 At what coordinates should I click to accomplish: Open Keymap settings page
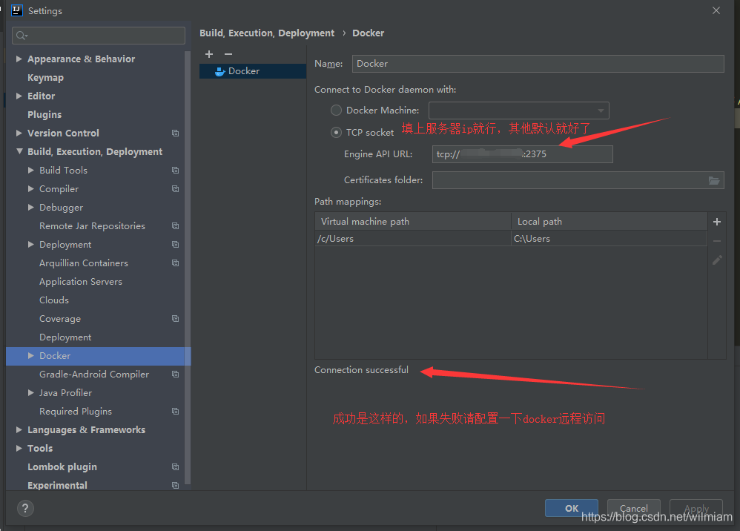click(45, 78)
